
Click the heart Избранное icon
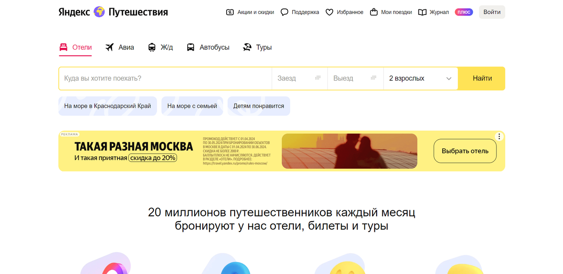[x=329, y=12]
